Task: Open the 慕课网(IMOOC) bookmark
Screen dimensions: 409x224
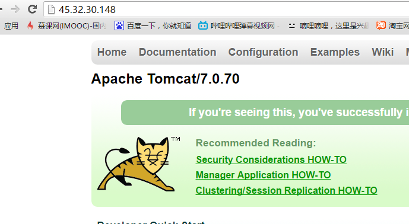Action: click(x=72, y=26)
